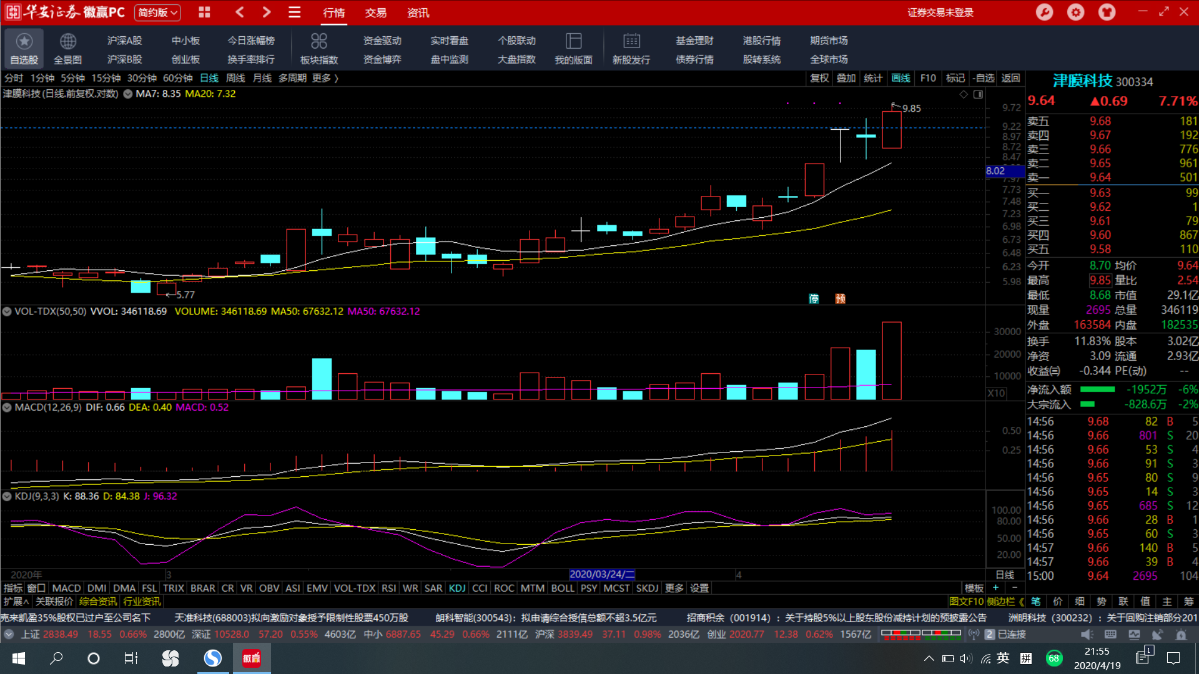The height and width of the screenshot is (674, 1199).
Task: Collapse the 侧边栏 sidebar
Action: coord(1005,602)
